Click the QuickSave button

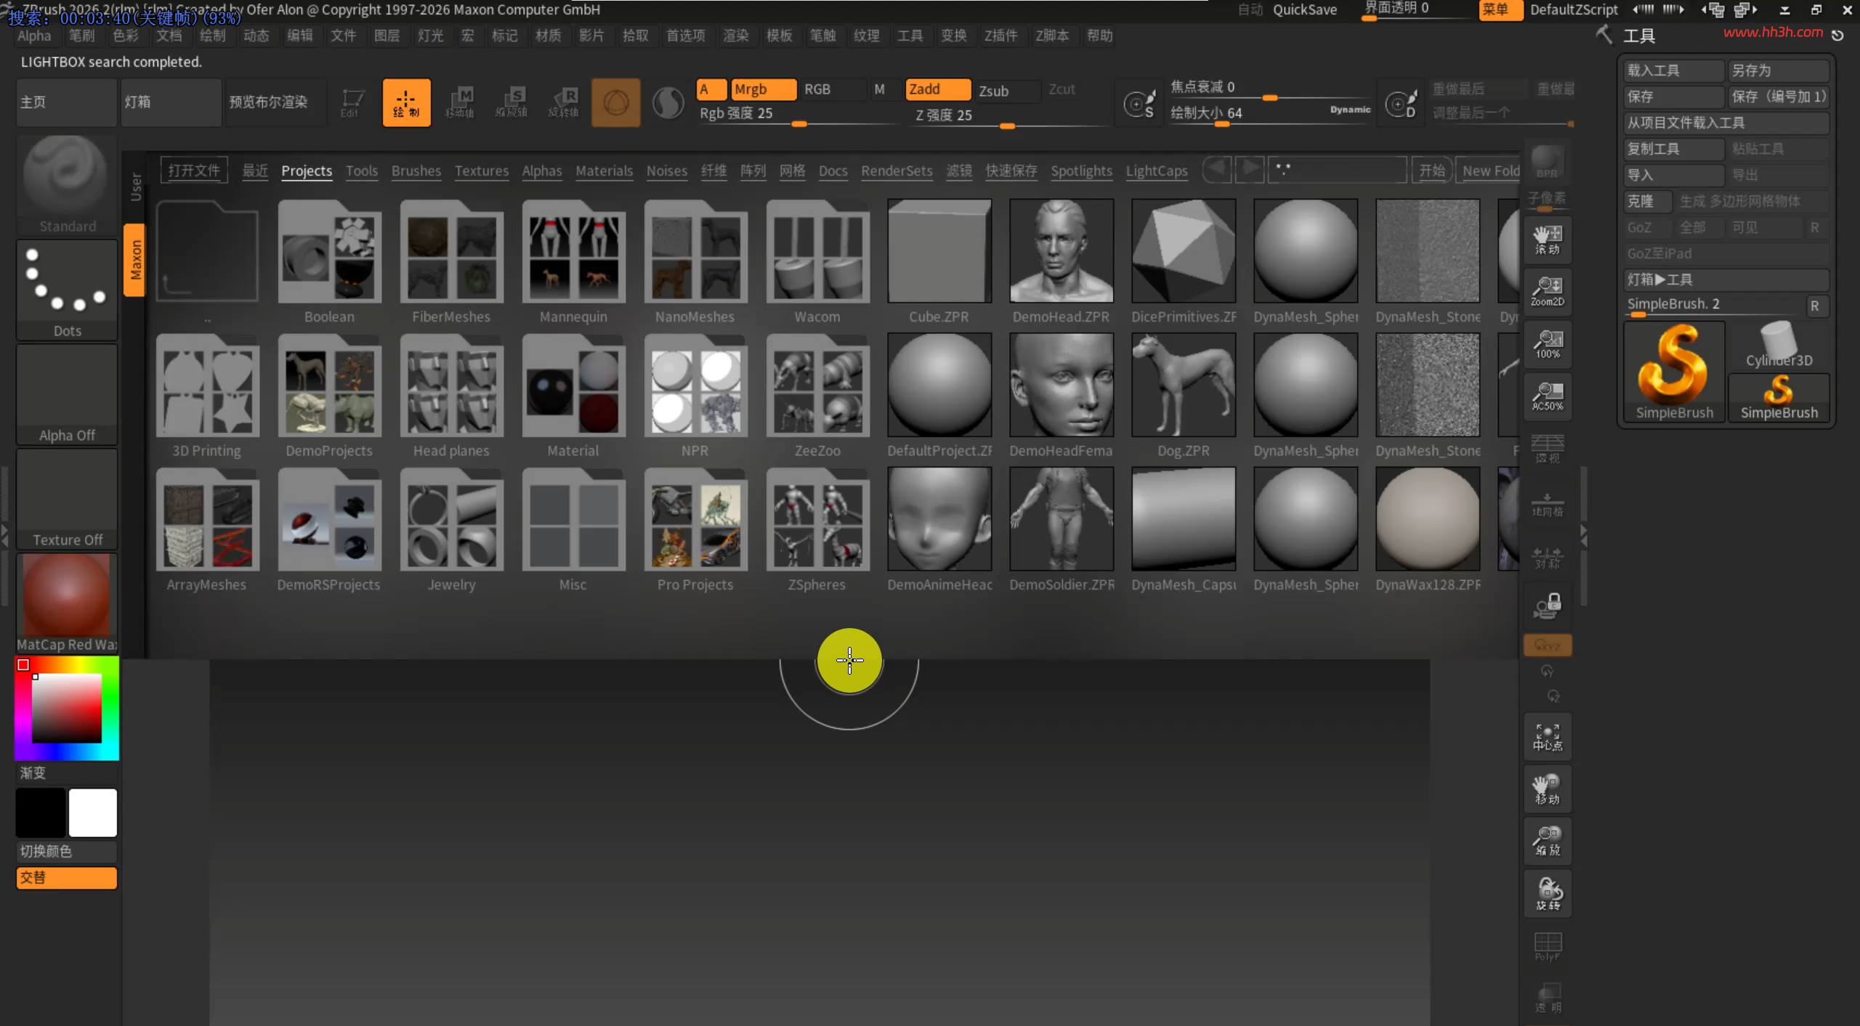1304,9
